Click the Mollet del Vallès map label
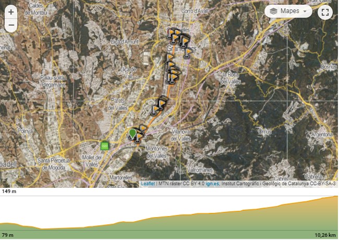 91,161
